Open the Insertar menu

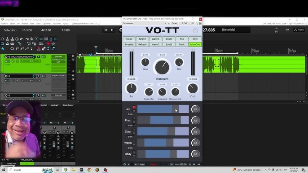point(25,24)
